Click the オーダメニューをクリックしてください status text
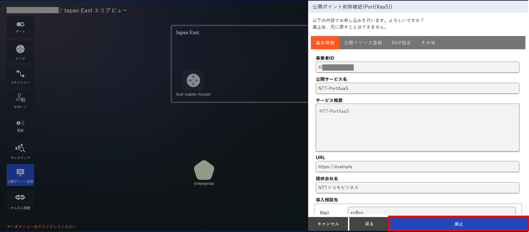 click(x=41, y=227)
